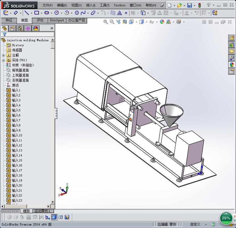Select the 前视基准面 plane

[x=20, y=70]
